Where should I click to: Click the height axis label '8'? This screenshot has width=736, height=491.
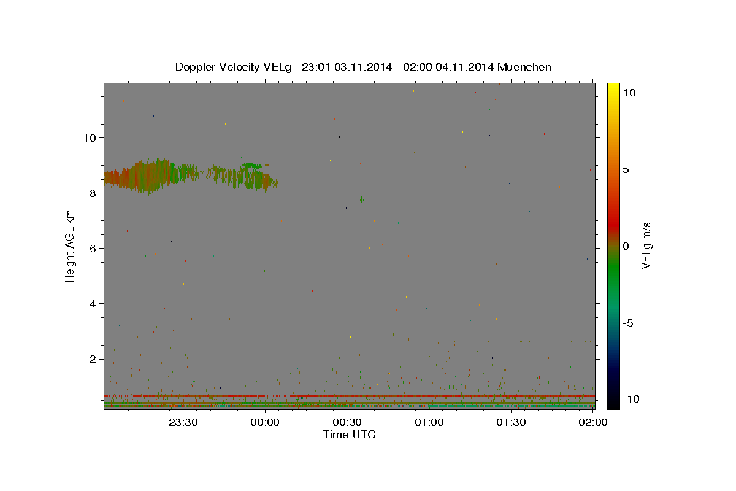(x=91, y=193)
